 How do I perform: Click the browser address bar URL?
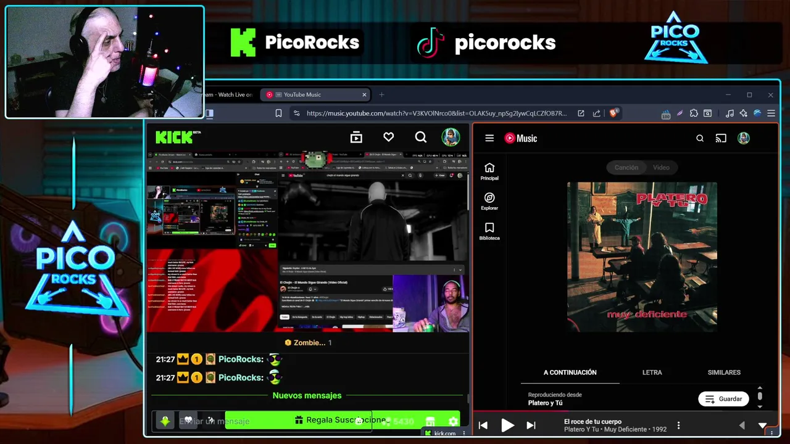[x=436, y=113]
